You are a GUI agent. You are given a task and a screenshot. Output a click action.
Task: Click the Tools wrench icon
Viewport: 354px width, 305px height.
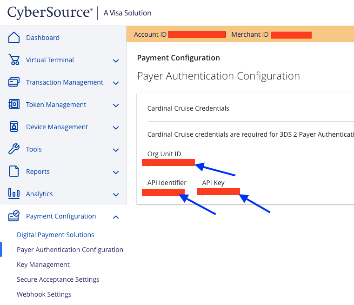14,149
